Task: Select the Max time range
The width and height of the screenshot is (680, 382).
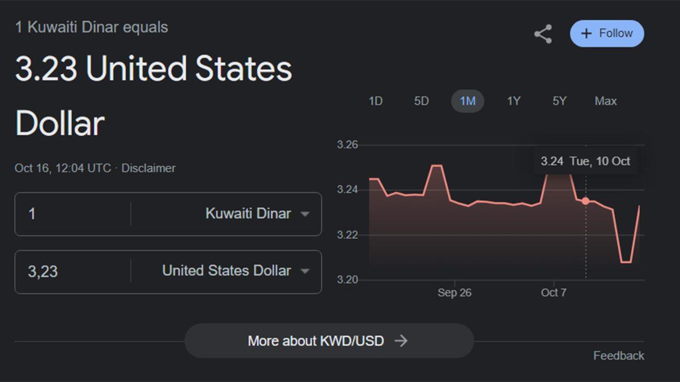Action: point(605,101)
